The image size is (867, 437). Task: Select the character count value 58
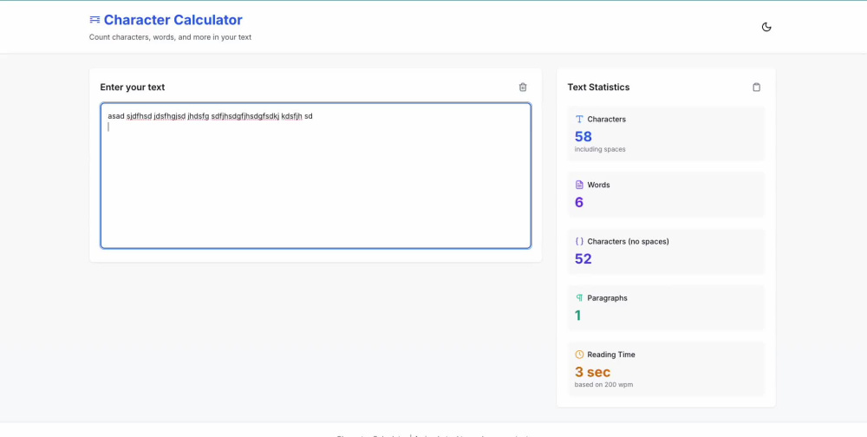(583, 136)
